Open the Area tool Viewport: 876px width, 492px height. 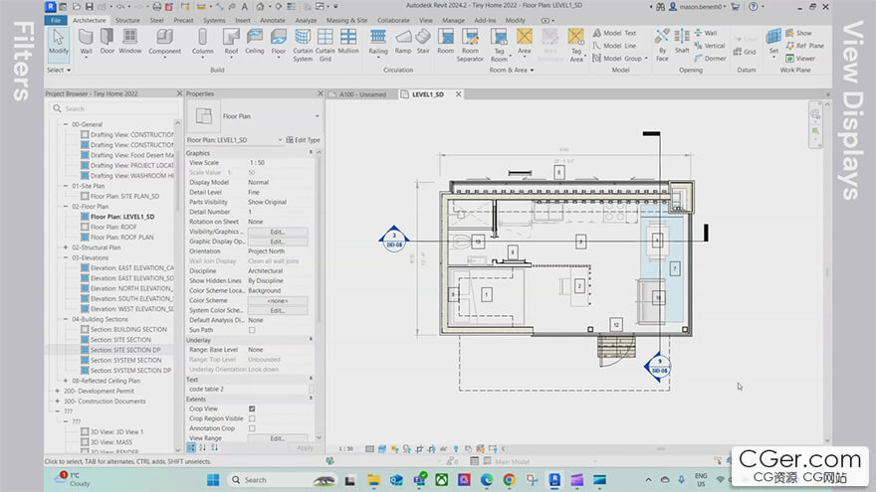[x=524, y=42]
